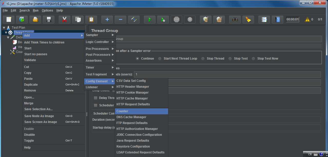Select HTTP Cookie Manager entry
The width and height of the screenshot is (328, 157).
click(x=141, y=93)
